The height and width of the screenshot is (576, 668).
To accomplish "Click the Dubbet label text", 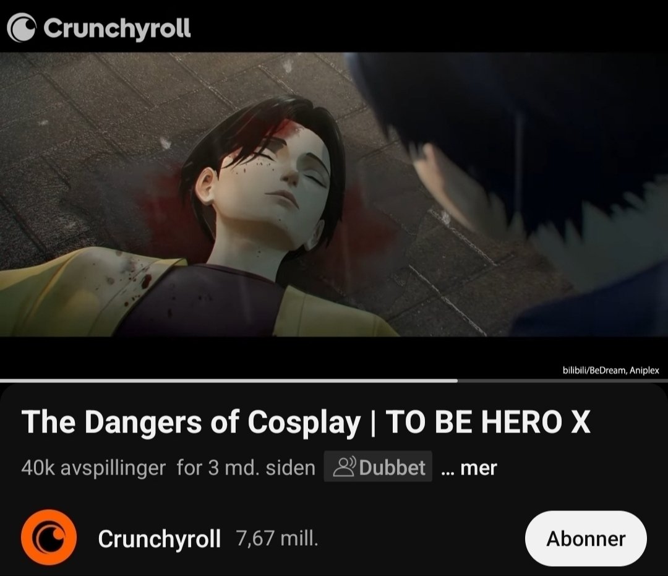I will coord(392,467).
